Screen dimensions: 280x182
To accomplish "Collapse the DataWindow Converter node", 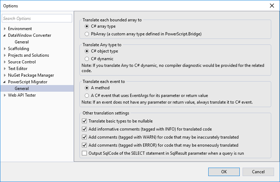I will [x=5, y=35].
